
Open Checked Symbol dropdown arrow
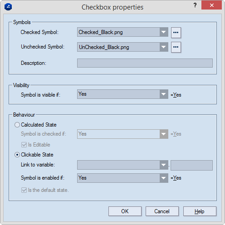pos(164,32)
